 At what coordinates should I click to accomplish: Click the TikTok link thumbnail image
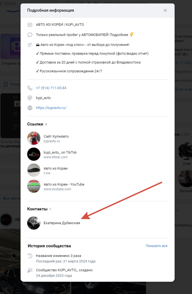click(x=34, y=154)
